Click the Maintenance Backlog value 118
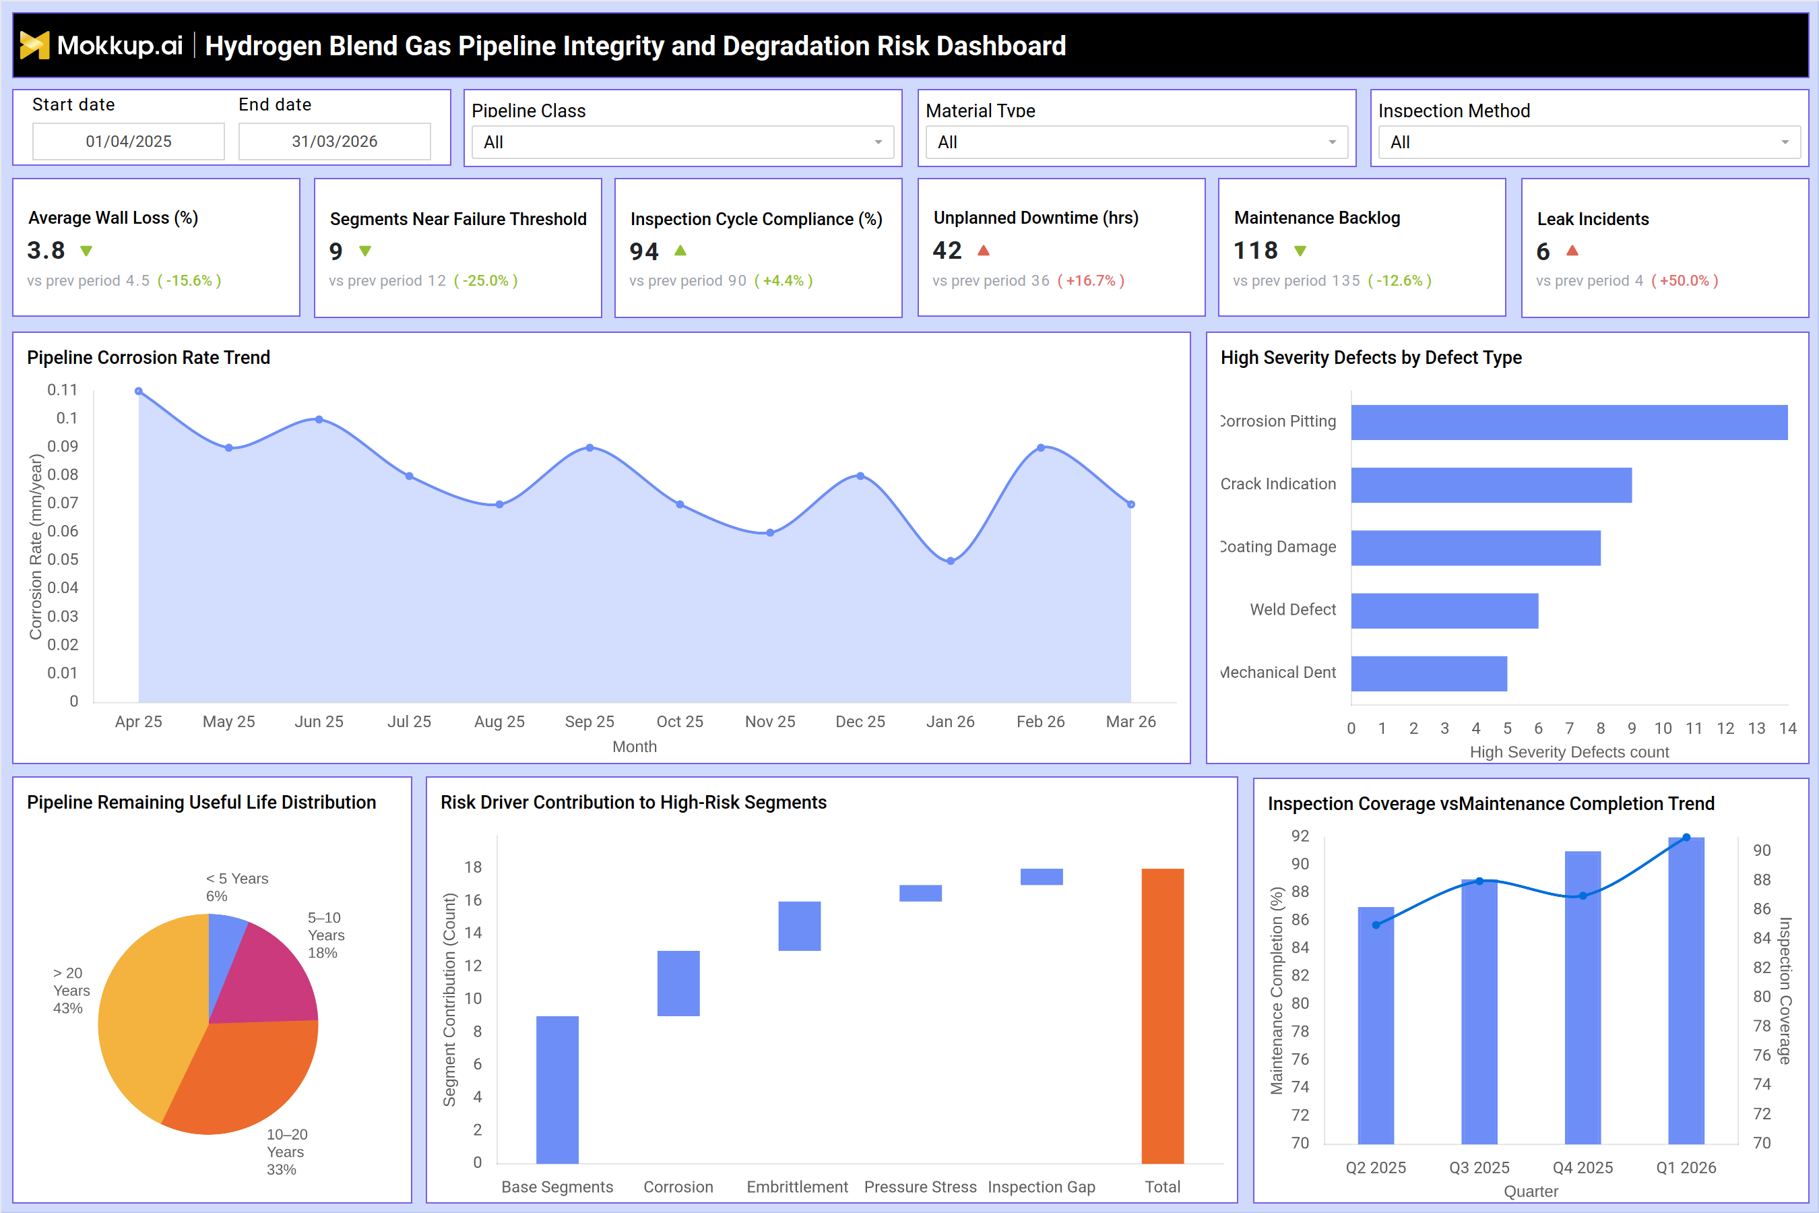This screenshot has height=1213, width=1819. 1255,251
